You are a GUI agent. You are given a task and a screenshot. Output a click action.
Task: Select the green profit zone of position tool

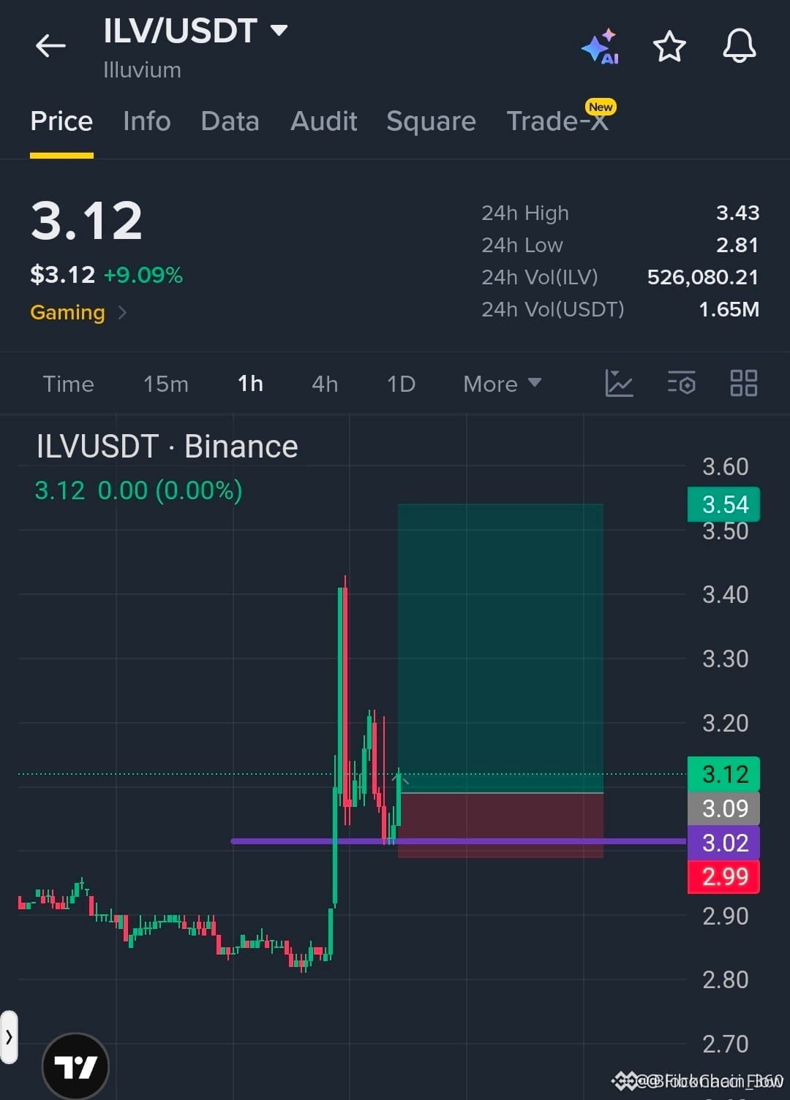500,648
